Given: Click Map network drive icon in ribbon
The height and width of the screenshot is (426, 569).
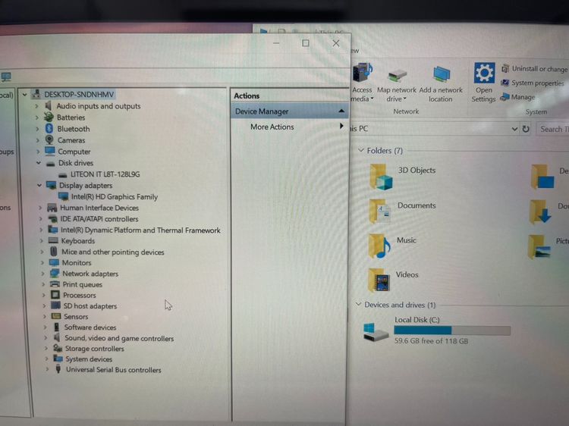Looking at the screenshot, I should [x=397, y=76].
